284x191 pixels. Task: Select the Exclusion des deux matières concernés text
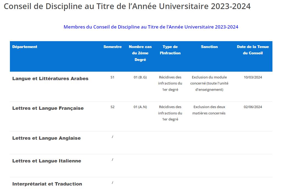click(x=209, y=110)
